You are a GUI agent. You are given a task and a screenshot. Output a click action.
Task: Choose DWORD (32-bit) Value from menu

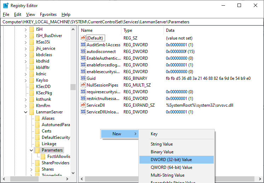click(172, 160)
